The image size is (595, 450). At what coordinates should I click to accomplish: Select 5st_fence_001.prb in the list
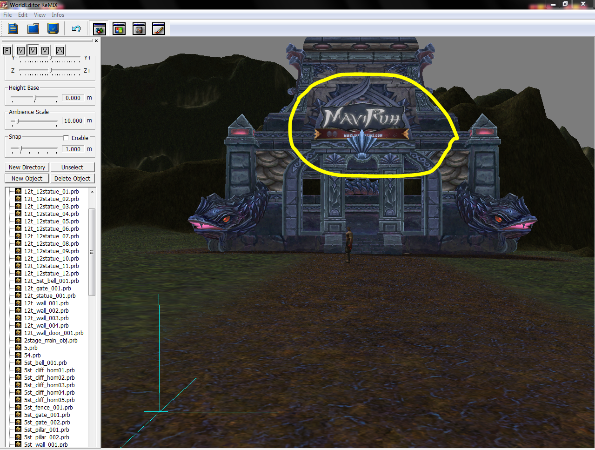[48, 407]
